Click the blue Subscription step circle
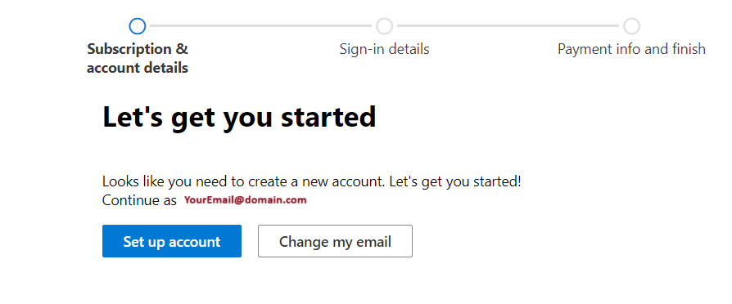This screenshot has height=304, width=732. (138, 26)
